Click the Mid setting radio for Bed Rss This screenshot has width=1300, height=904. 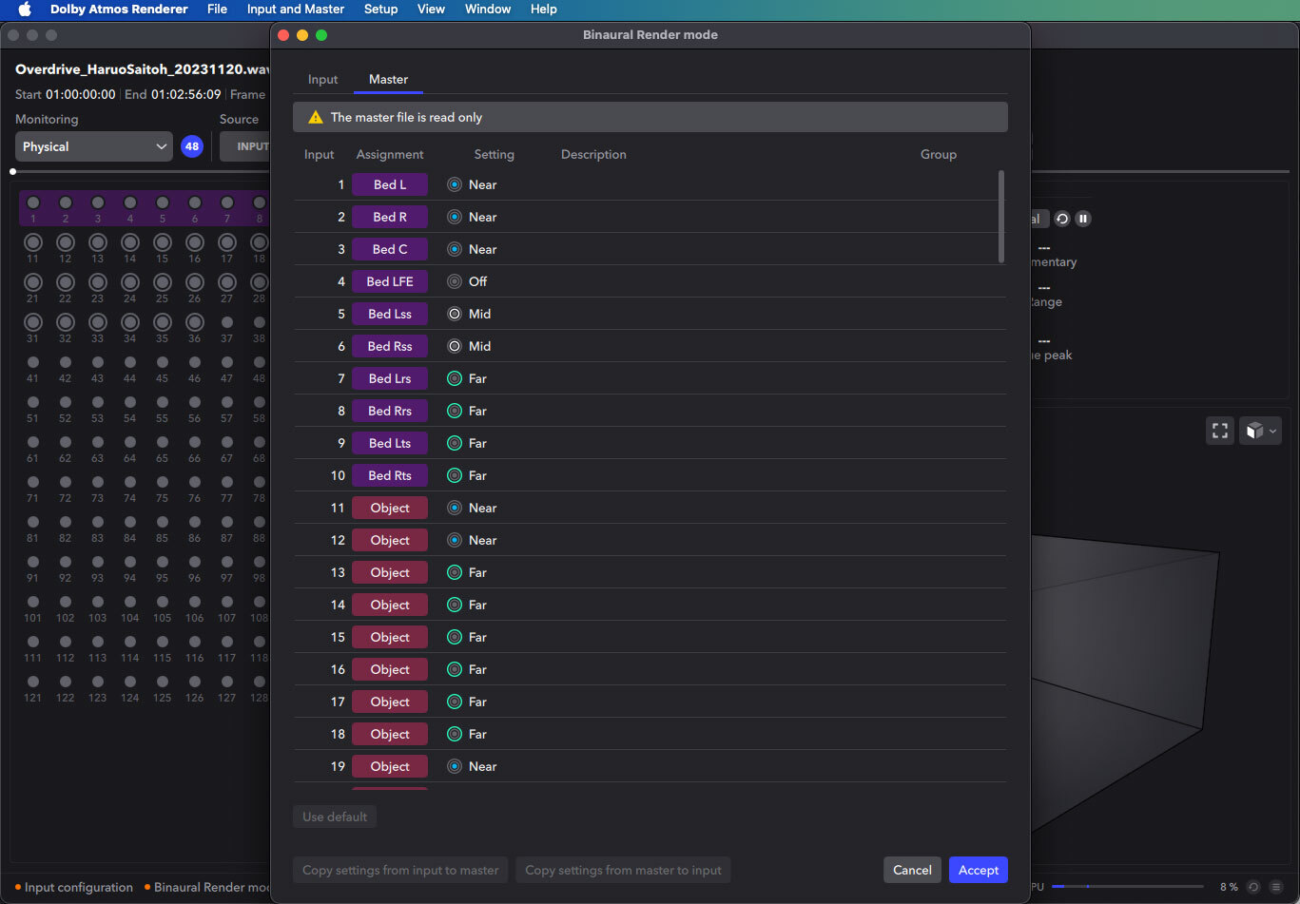tap(455, 346)
